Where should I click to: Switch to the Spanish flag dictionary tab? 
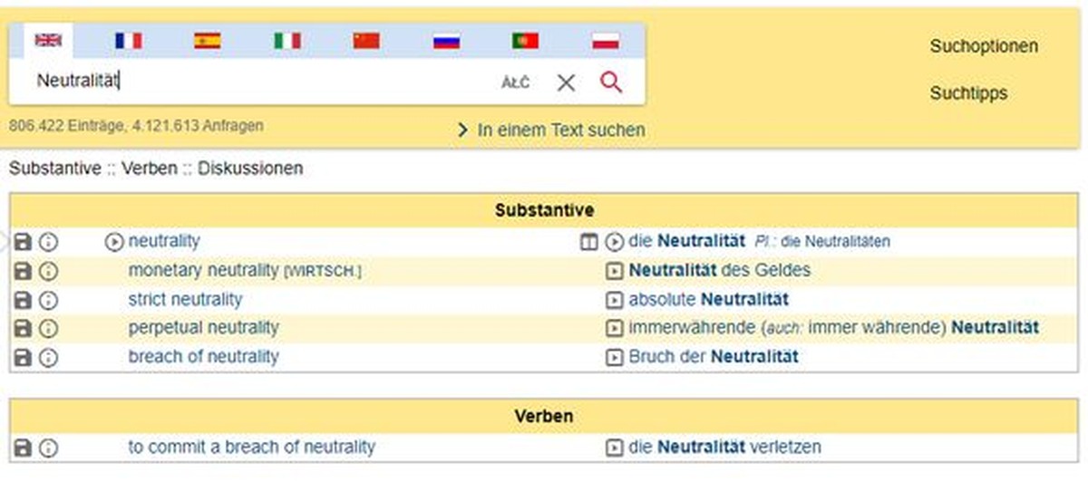tap(208, 41)
